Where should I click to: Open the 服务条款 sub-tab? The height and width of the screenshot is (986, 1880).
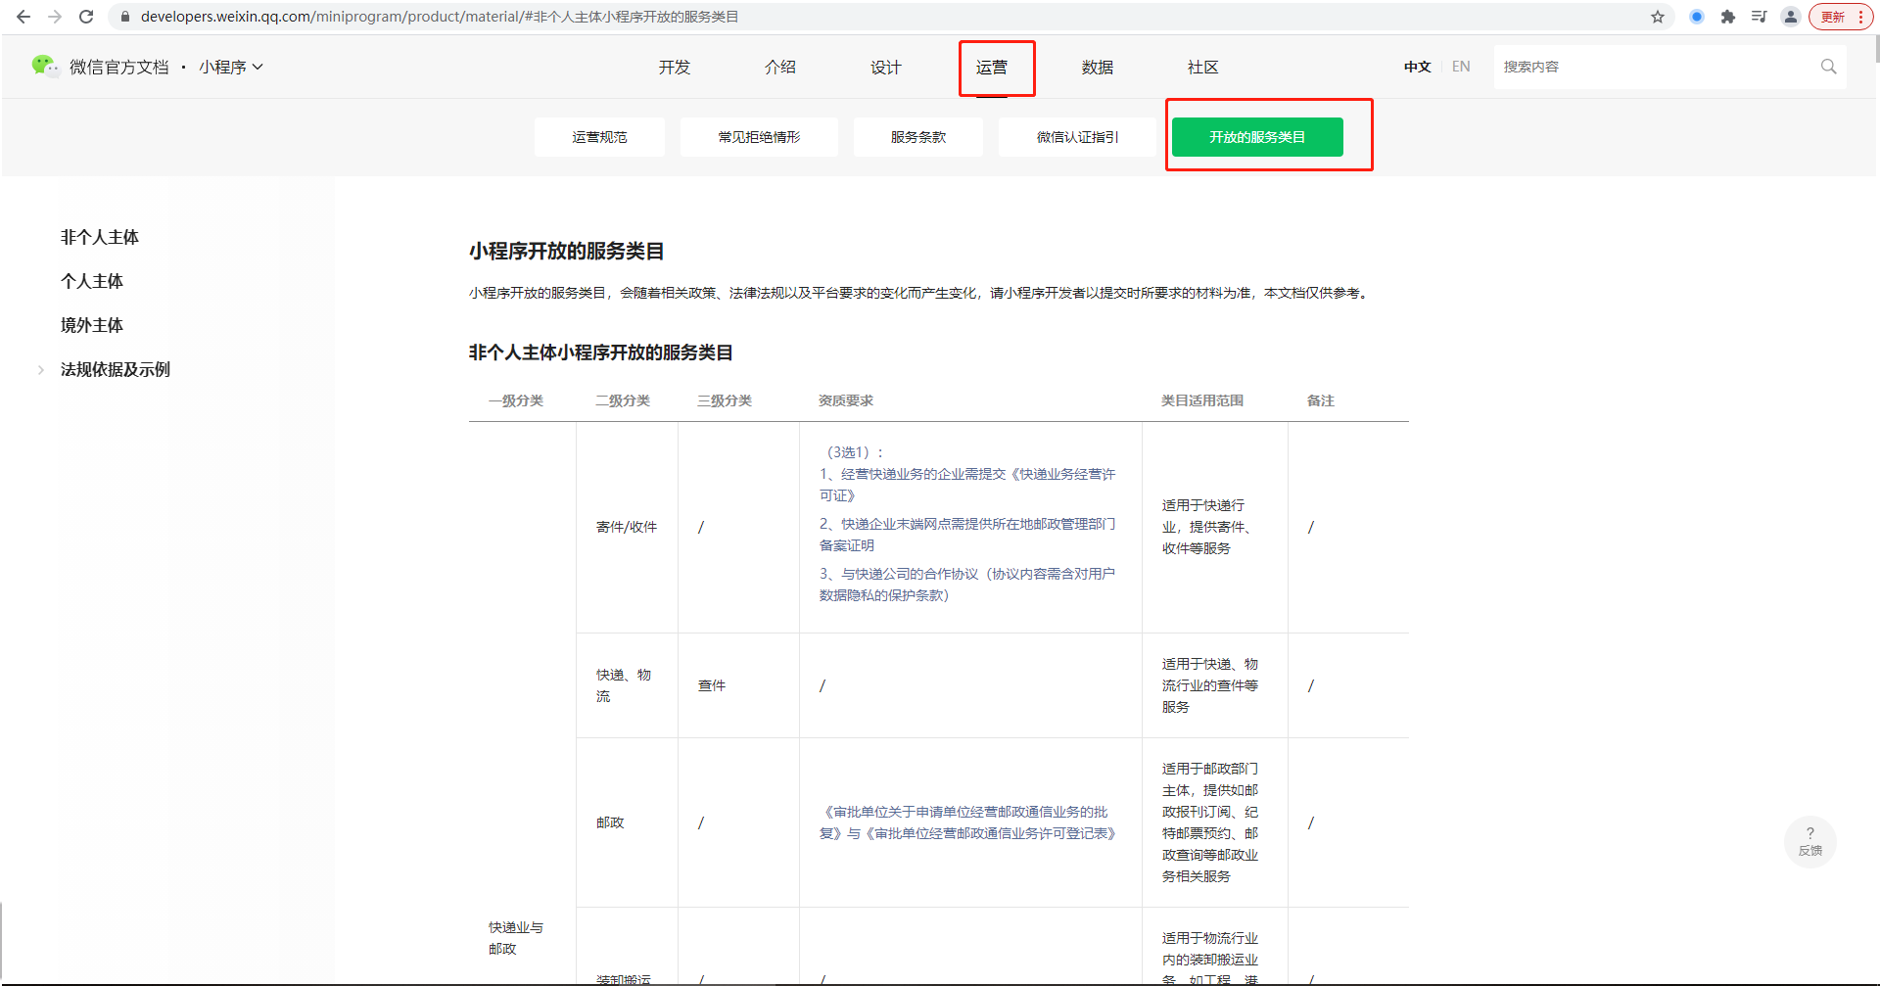point(918,137)
